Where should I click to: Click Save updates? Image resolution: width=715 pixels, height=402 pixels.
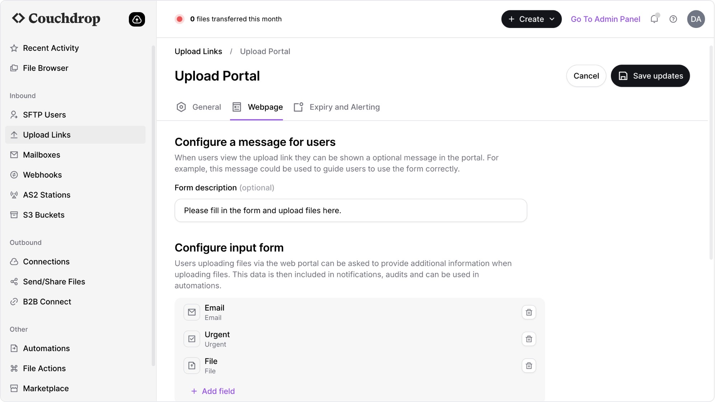tap(650, 76)
